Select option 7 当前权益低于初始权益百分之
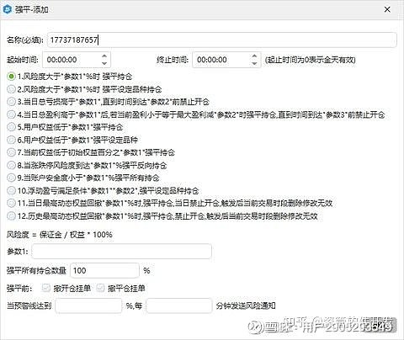 click(x=11, y=152)
